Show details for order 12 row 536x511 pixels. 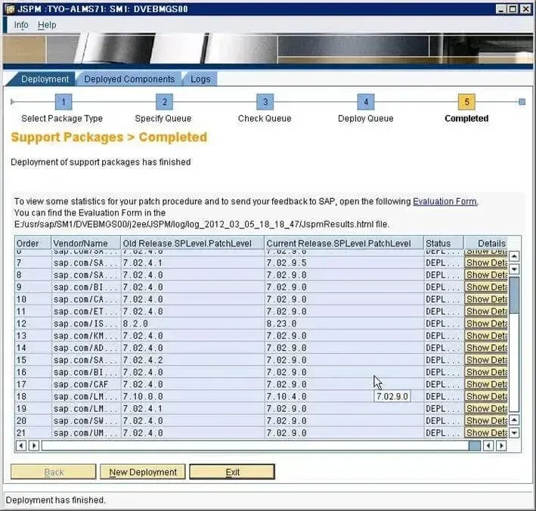(486, 323)
